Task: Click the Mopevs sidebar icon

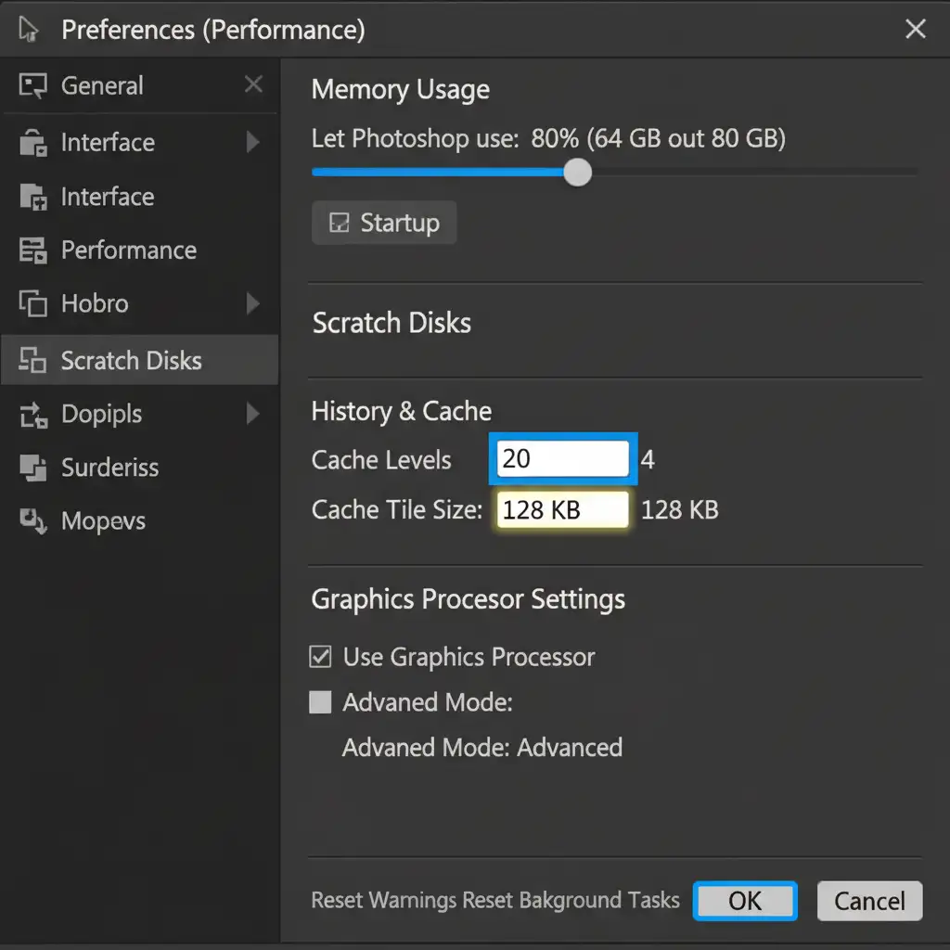Action: (32, 521)
